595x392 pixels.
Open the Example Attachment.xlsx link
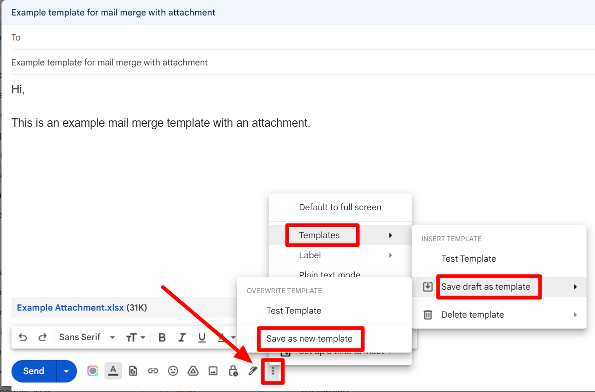(70, 308)
